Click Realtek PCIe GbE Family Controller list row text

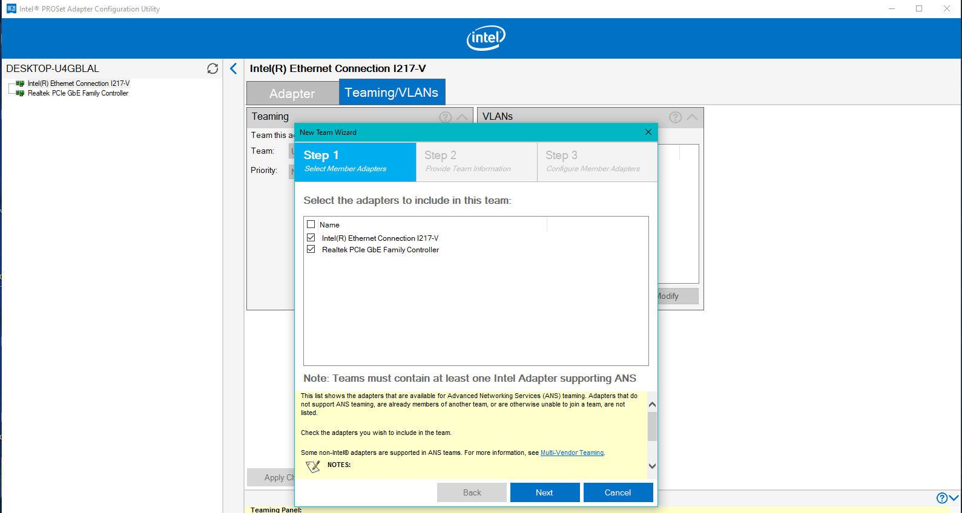pyautogui.click(x=380, y=249)
